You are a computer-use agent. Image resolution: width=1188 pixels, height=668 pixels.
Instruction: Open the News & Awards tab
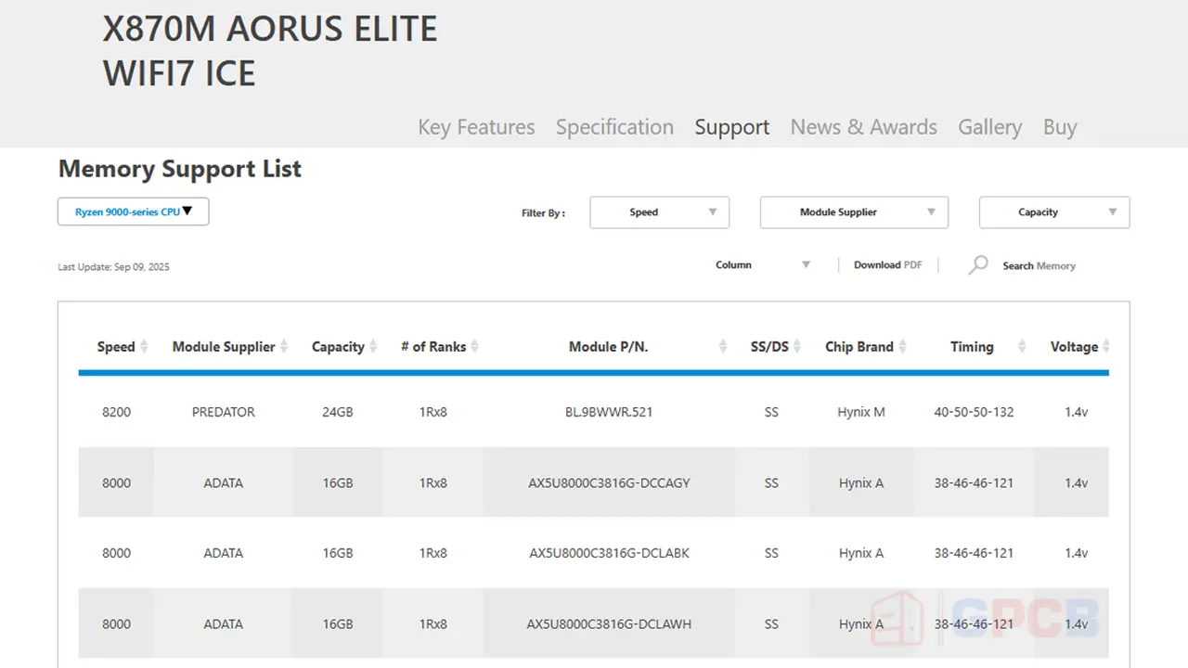[864, 127]
